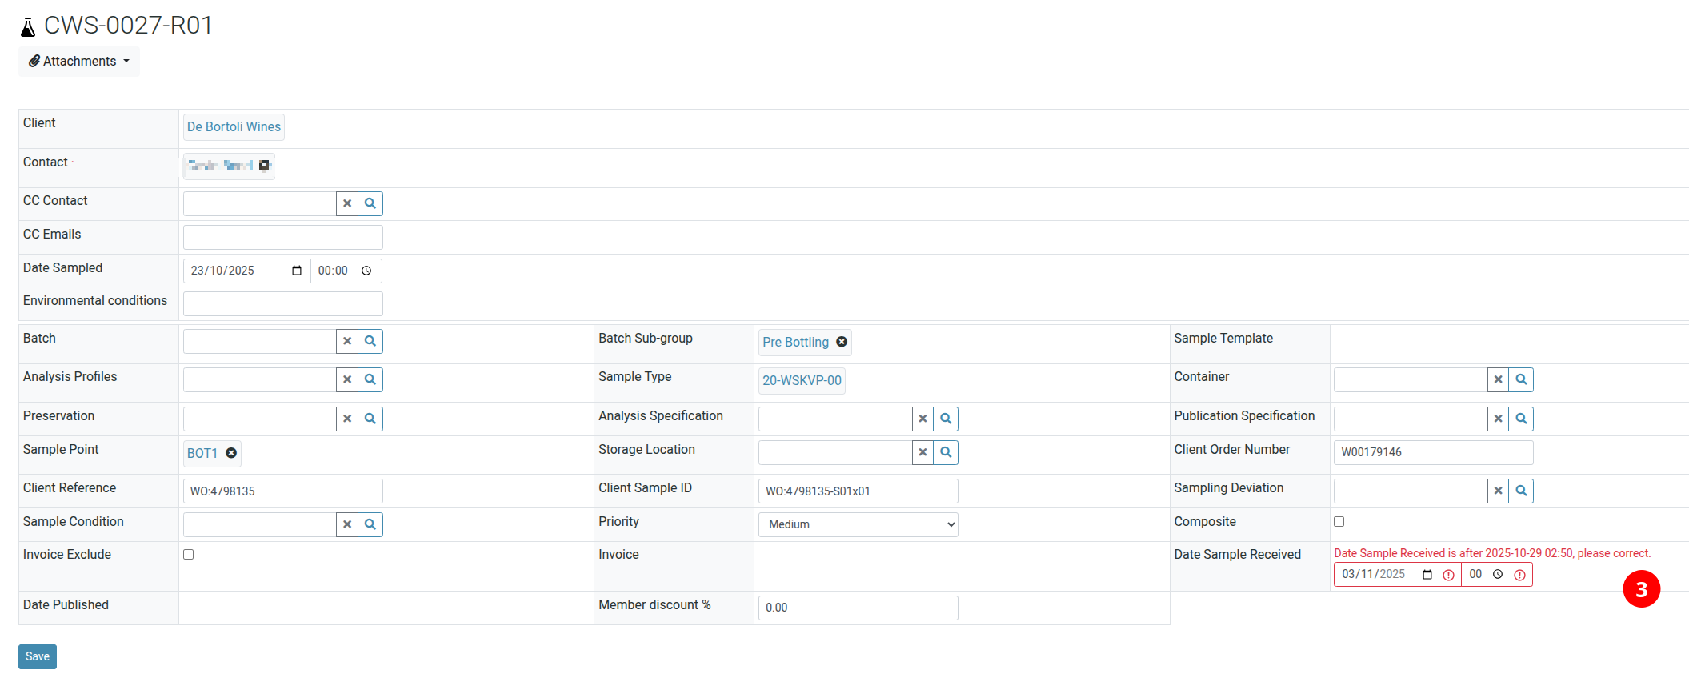1689x682 pixels.
Task: Open the De Bortoli Wines client link
Action: point(234,127)
